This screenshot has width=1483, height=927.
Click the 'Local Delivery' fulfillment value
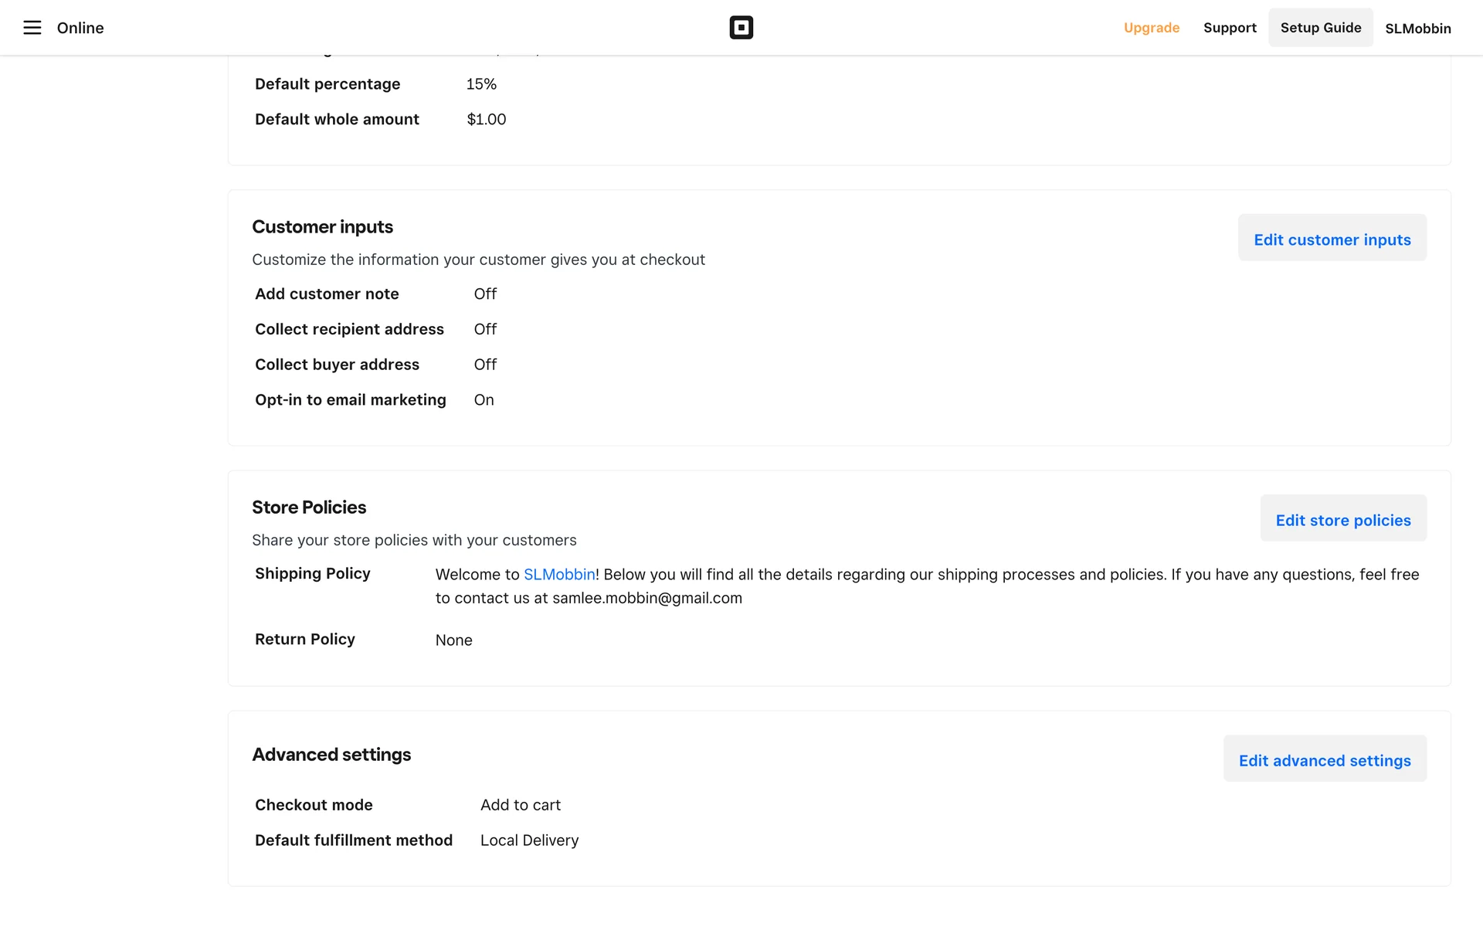click(529, 840)
